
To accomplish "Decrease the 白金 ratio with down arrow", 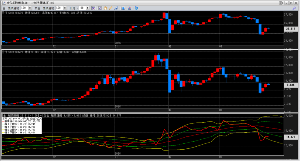I will (65, 9).
